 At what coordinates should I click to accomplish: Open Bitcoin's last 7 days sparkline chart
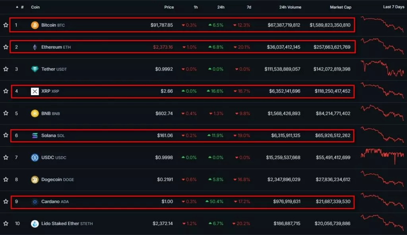pos(382,24)
